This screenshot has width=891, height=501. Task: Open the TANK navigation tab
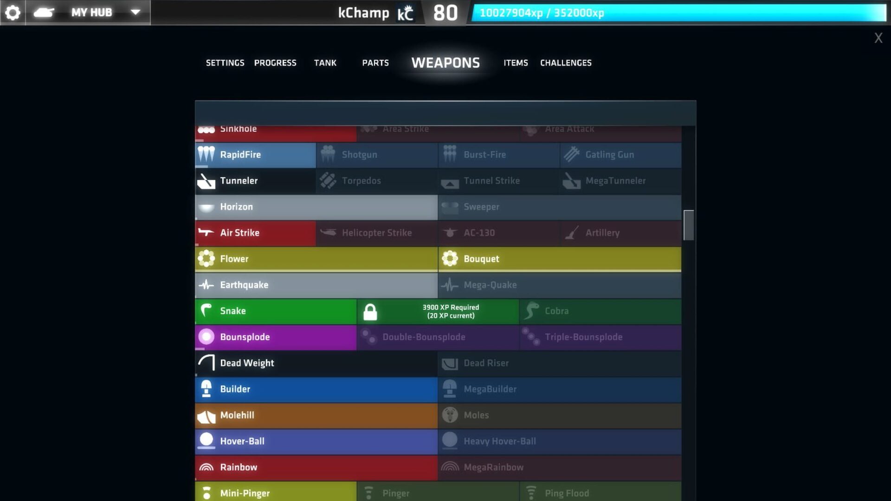pos(325,62)
